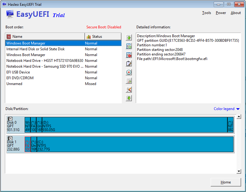Click disk panel scrollbar up arrow
This screenshot has height=192, width=246.
point(239,116)
